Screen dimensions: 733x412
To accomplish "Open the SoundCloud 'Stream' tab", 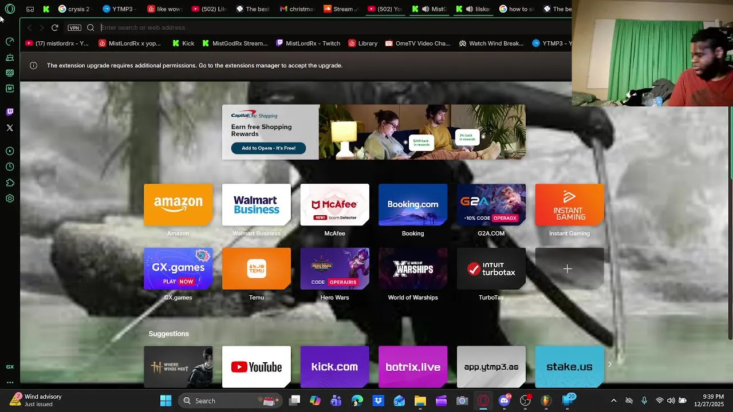I will coord(341,9).
